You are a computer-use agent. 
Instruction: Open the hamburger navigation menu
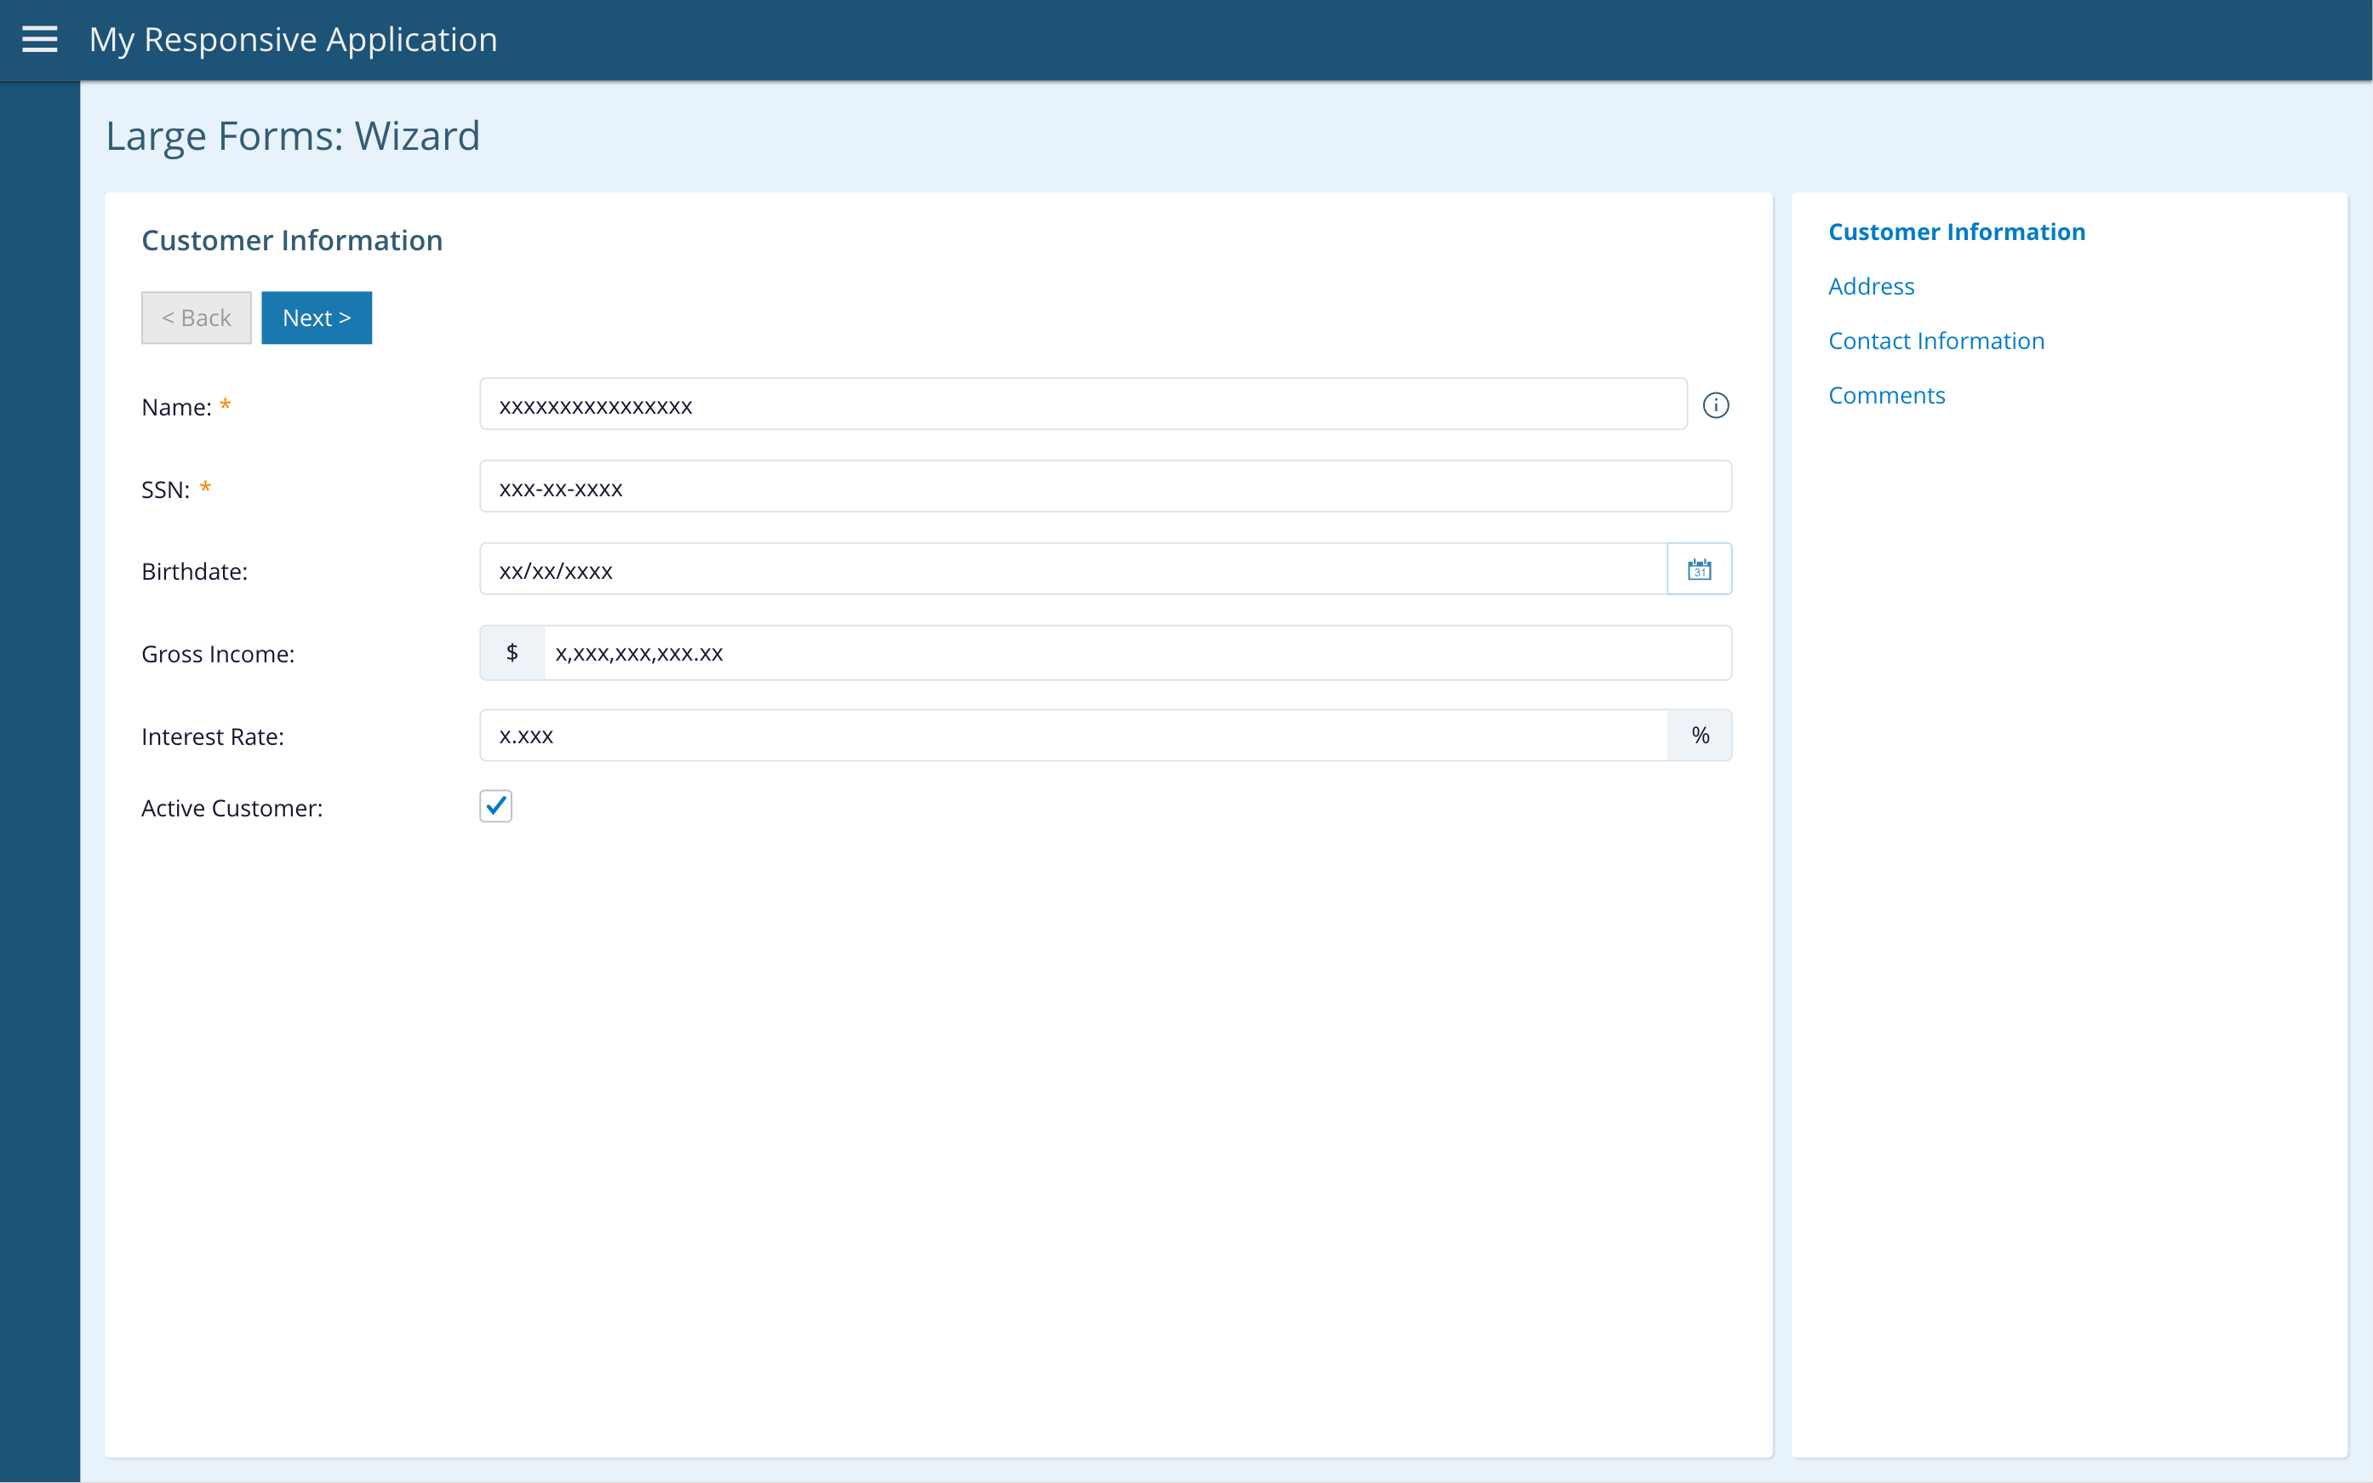click(39, 39)
